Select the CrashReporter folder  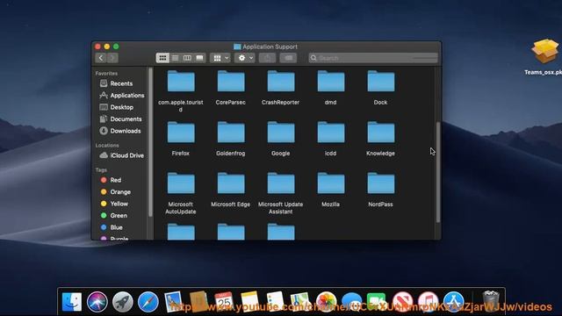tap(281, 82)
